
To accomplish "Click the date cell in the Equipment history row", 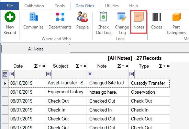I will pos(27,92).
